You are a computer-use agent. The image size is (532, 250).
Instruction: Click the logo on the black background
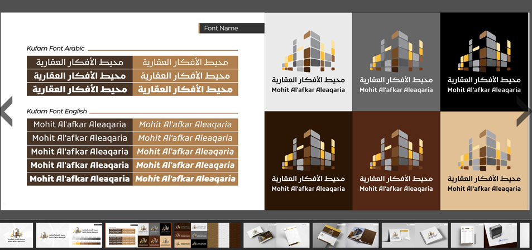(x=484, y=62)
